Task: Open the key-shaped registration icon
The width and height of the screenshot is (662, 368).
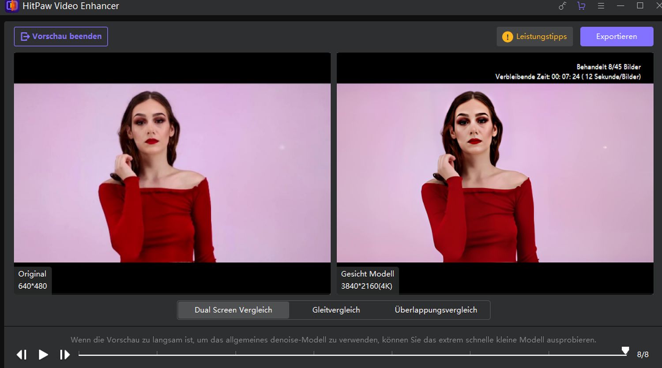Action: [562, 6]
